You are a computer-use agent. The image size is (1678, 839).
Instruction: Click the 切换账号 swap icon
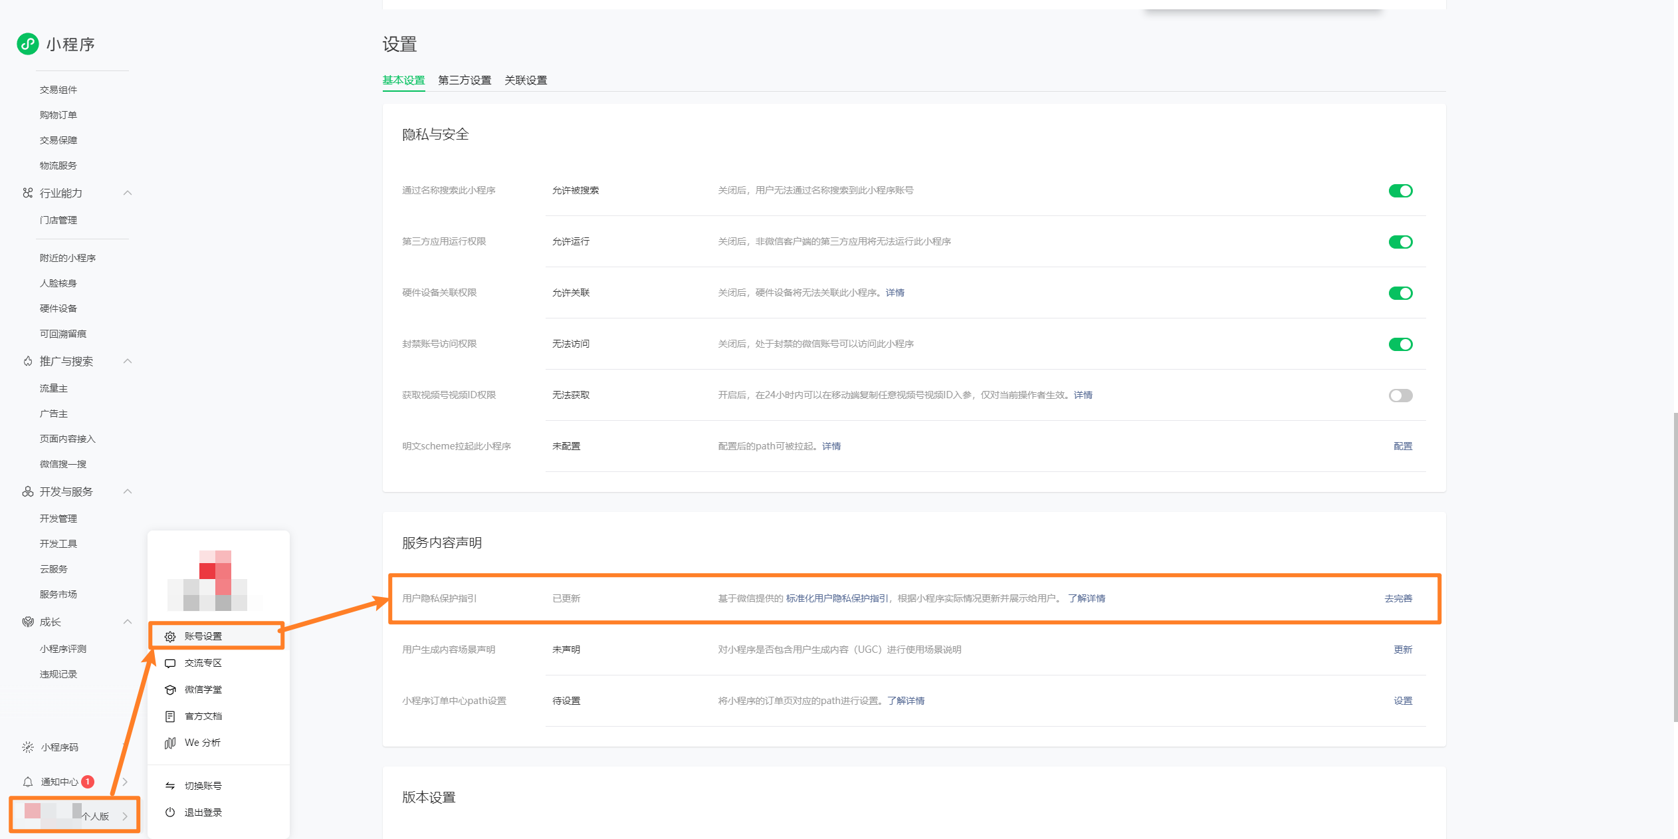click(170, 786)
